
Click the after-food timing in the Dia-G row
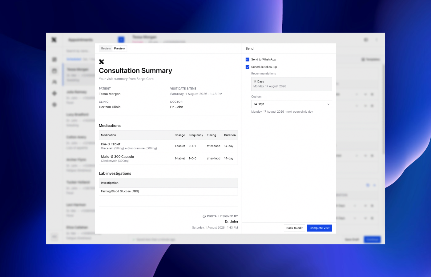point(214,146)
